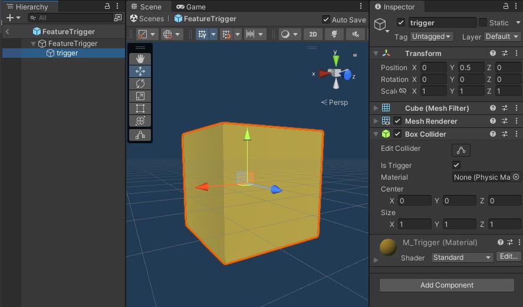Collapse the FeatureTrigger tree node
Image resolution: width=523 pixels, height=307 pixels.
(33, 44)
